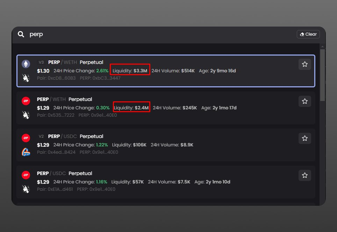
Task: Click Uniswap unicorn icon in fourth result
Action: tap(26, 189)
